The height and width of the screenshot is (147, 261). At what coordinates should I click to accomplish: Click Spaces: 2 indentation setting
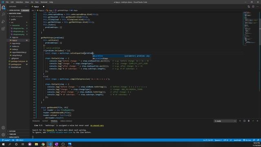click(x=218, y=140)
